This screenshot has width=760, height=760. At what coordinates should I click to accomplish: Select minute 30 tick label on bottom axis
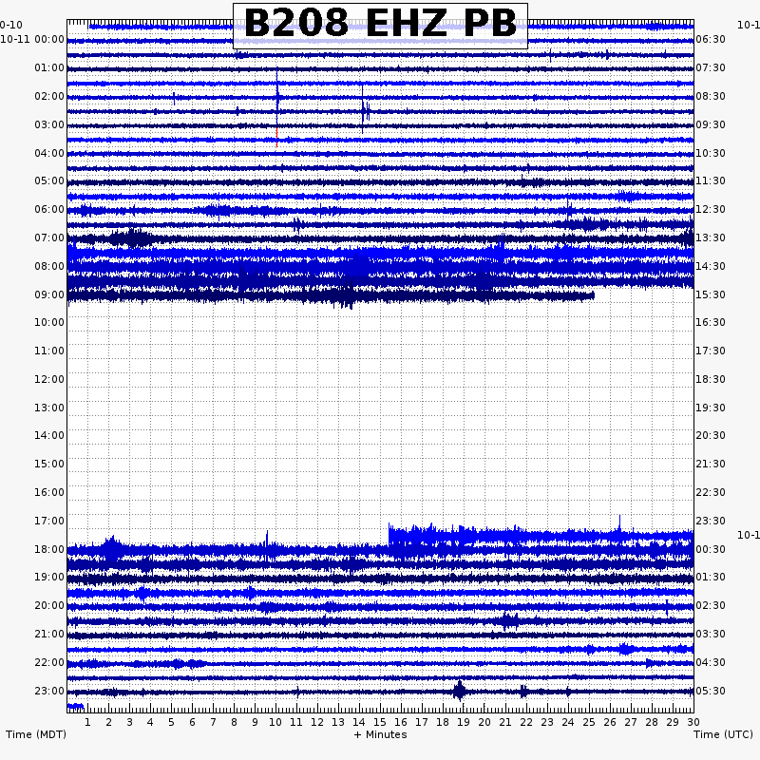[x=693, y=722]
